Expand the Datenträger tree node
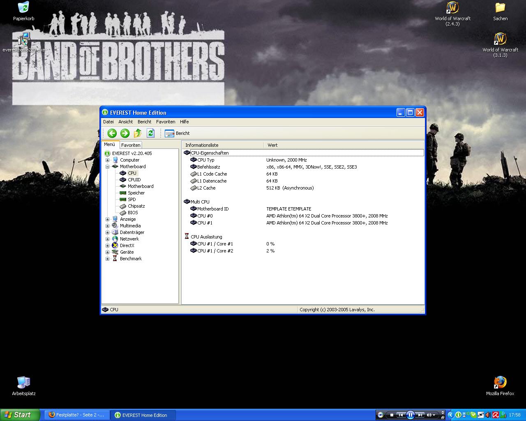526x421 pixels. tap(108, 232)
